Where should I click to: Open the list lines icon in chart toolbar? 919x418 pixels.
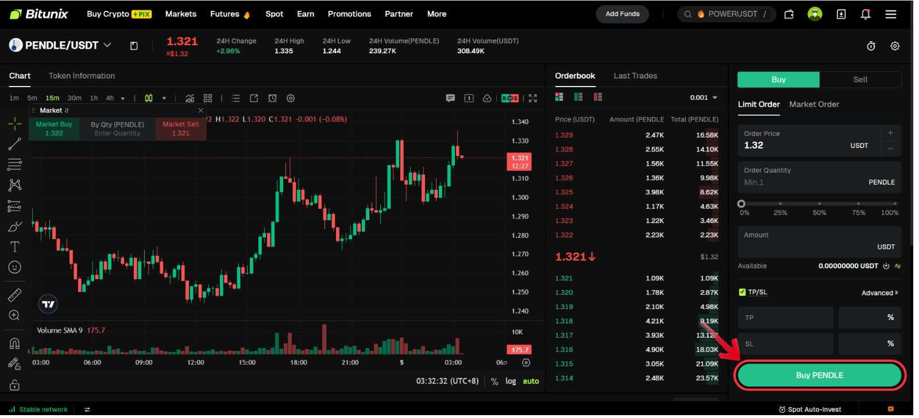[235, 98]
